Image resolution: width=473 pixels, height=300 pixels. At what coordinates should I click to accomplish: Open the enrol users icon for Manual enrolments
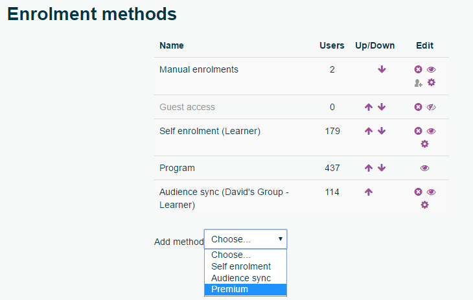click(419, 83)
